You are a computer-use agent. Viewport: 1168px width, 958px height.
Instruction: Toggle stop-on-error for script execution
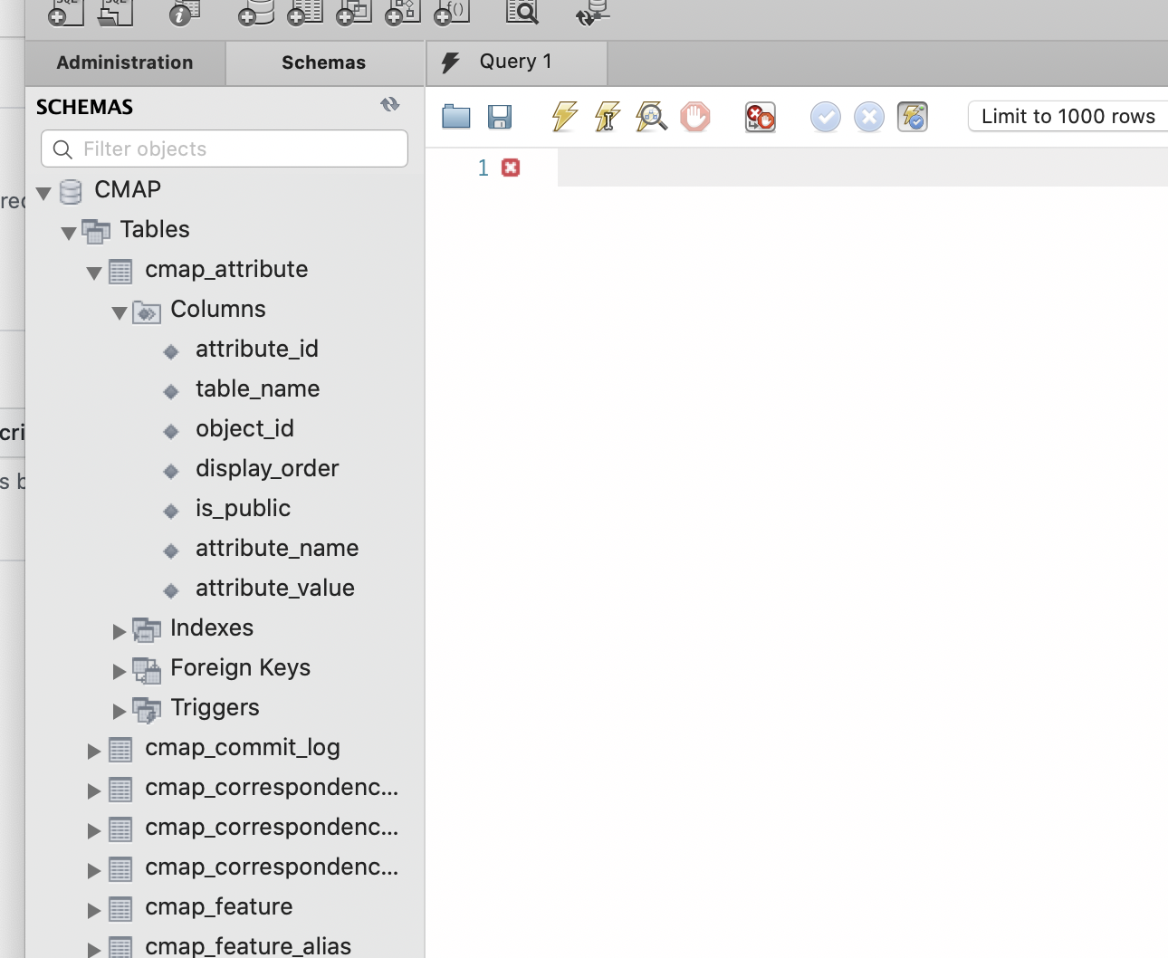(x=760, y=117)
